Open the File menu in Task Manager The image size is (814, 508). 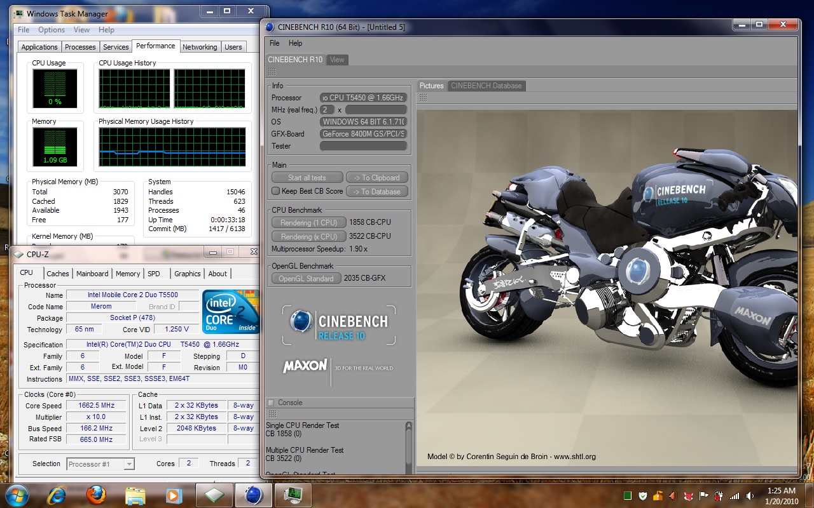click(24, 30)
